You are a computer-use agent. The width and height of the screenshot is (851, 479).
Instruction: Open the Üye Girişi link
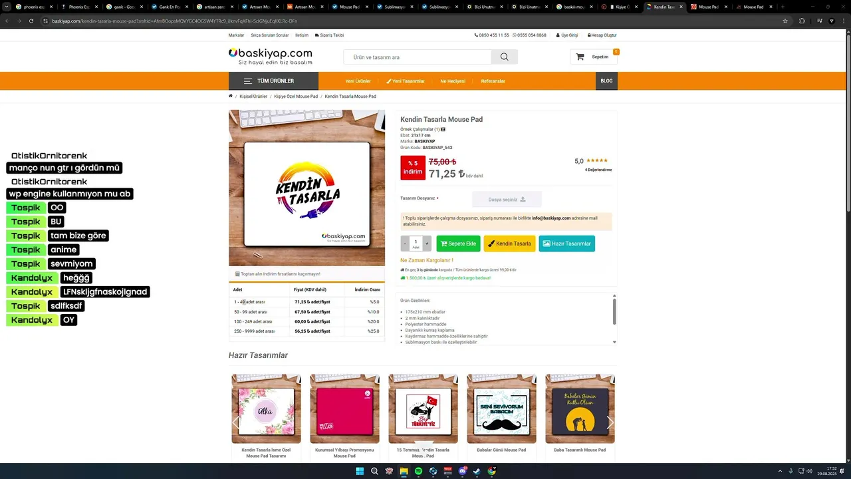[x=567, y=35]
